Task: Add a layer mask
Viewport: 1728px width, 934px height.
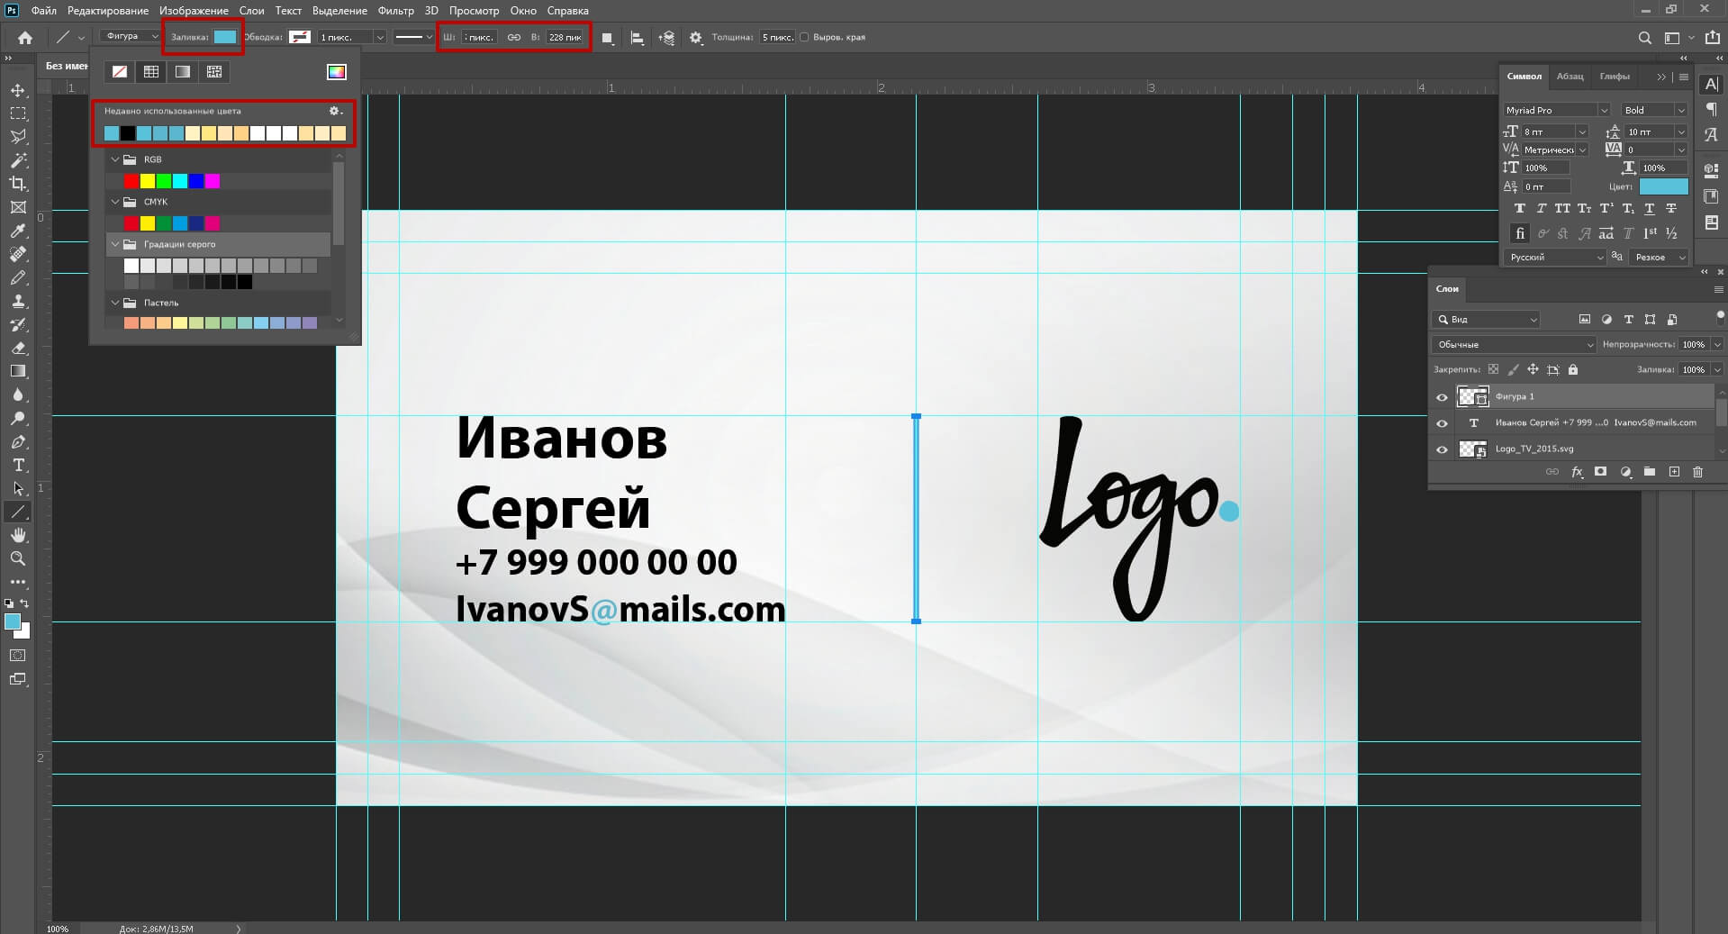Action: tap(1600, 471)
